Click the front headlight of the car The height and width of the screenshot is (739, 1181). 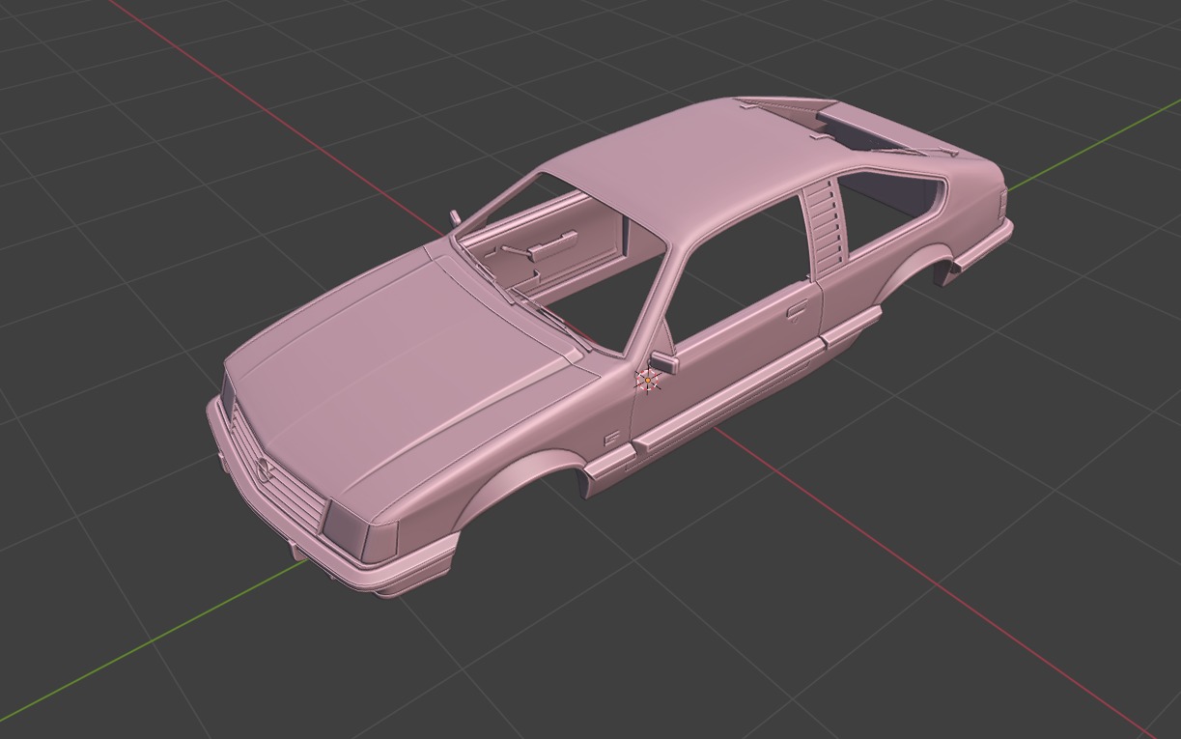click(x=358, y=530)
